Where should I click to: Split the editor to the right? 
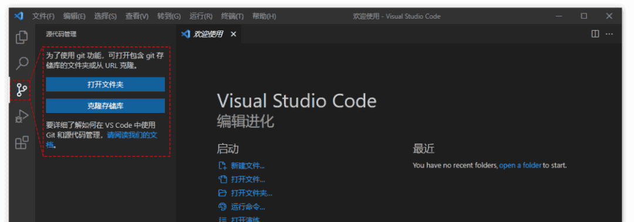pos(595,34)
